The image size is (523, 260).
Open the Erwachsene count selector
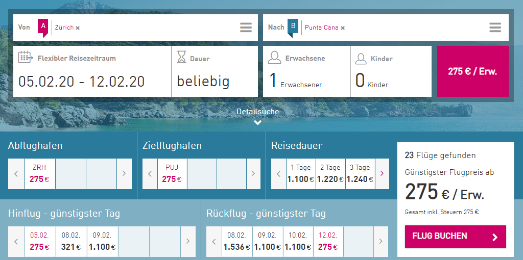296,81
